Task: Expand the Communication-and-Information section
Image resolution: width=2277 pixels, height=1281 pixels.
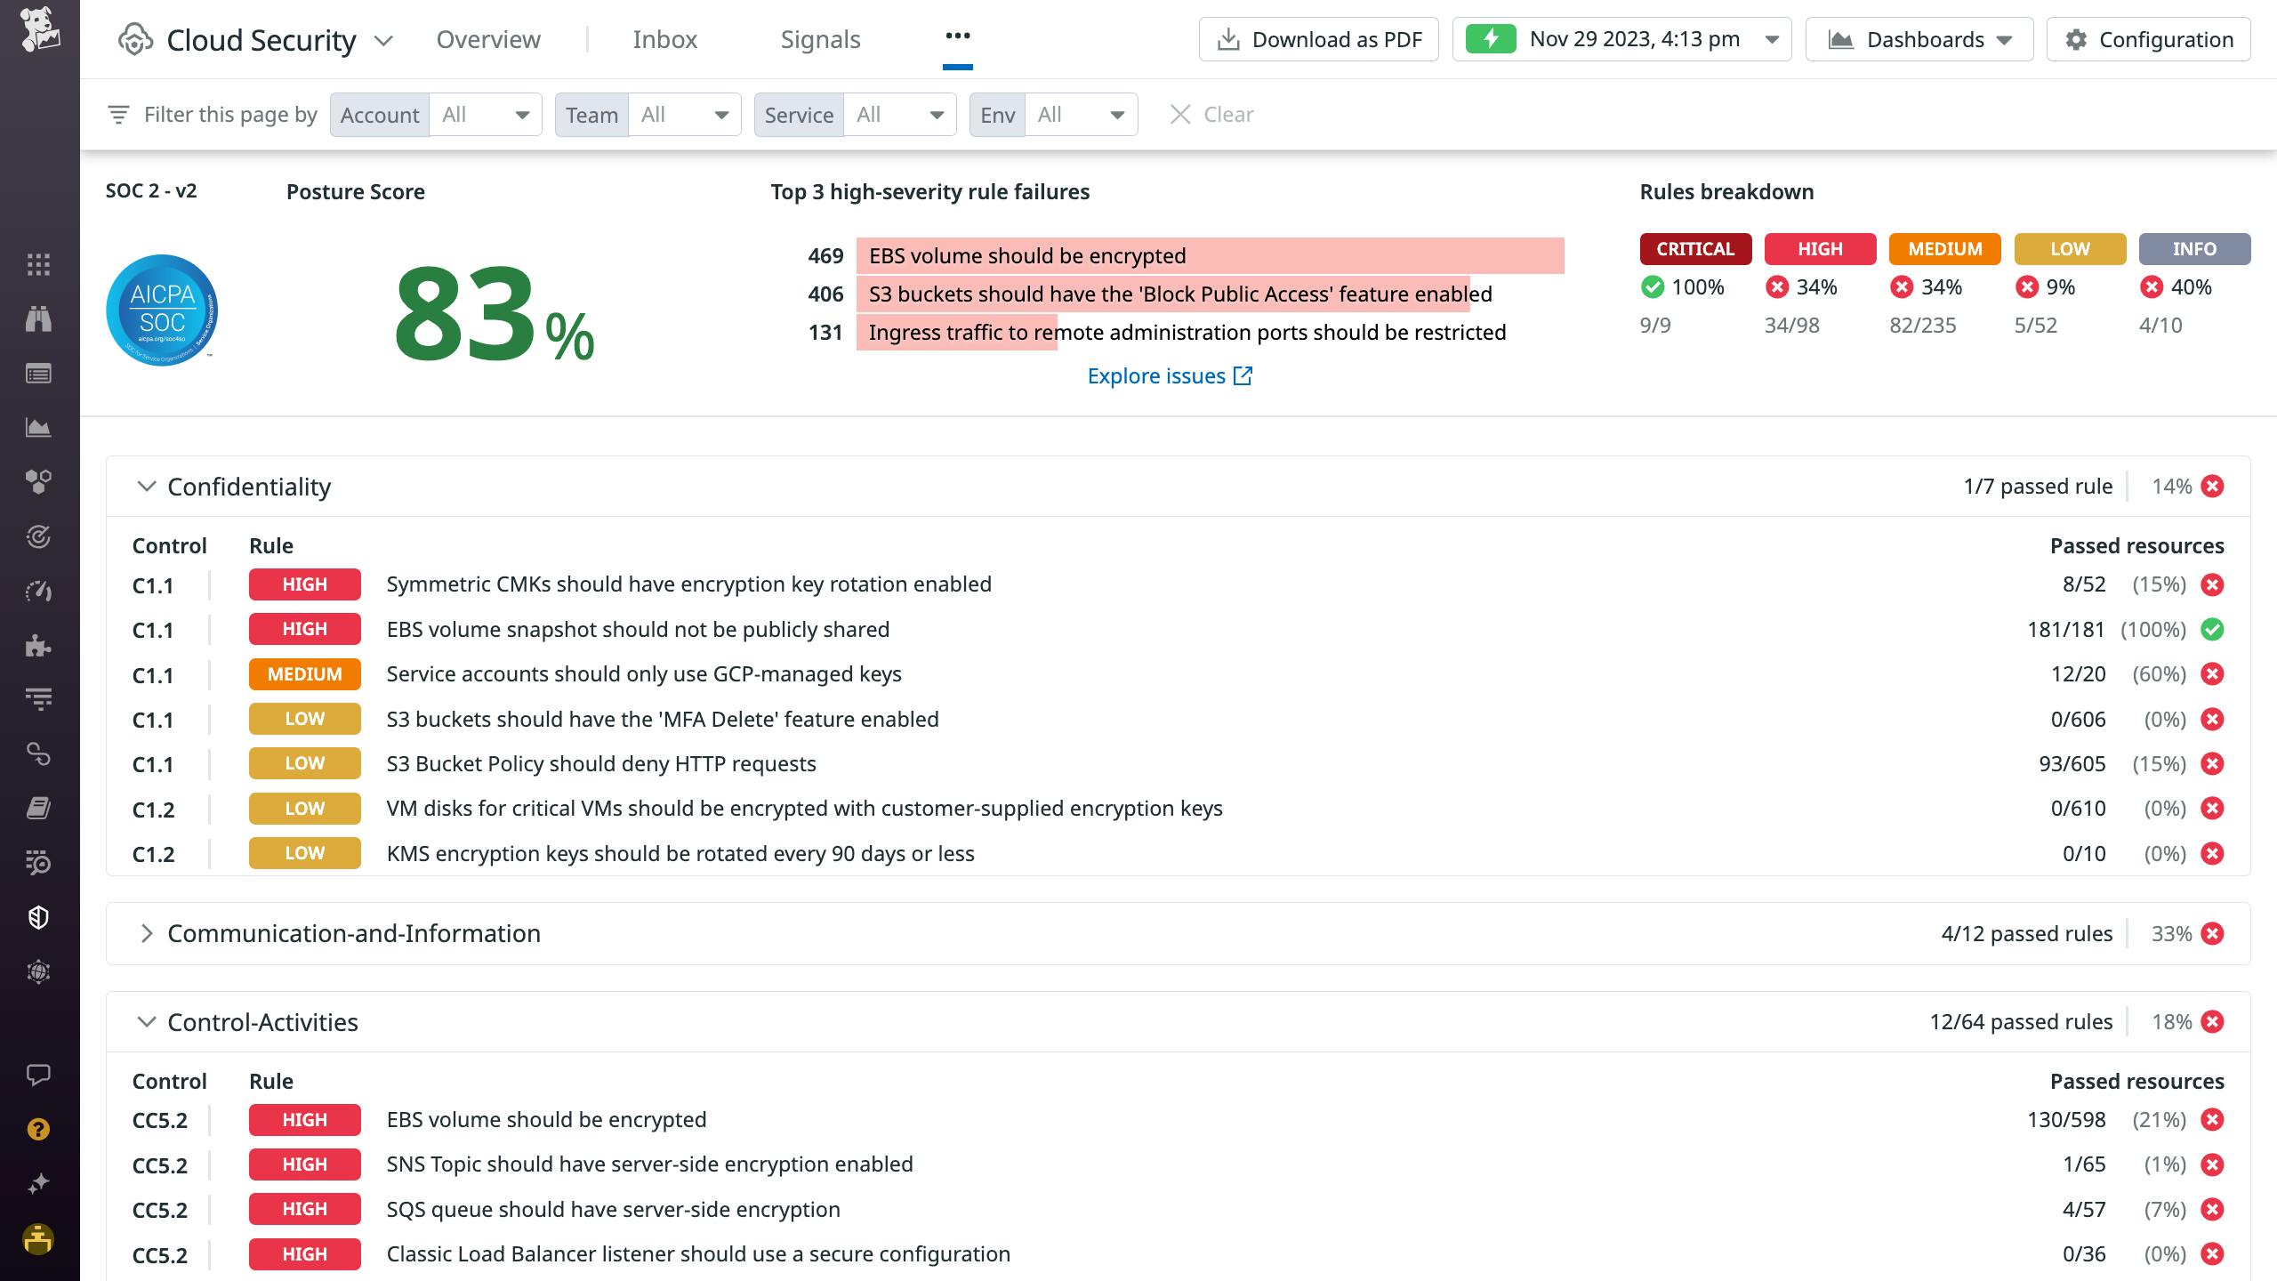Action: pyautogui.click(x=148, y=934)
